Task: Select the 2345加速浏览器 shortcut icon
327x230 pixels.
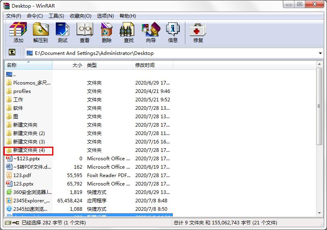Action: click(9, 209)
